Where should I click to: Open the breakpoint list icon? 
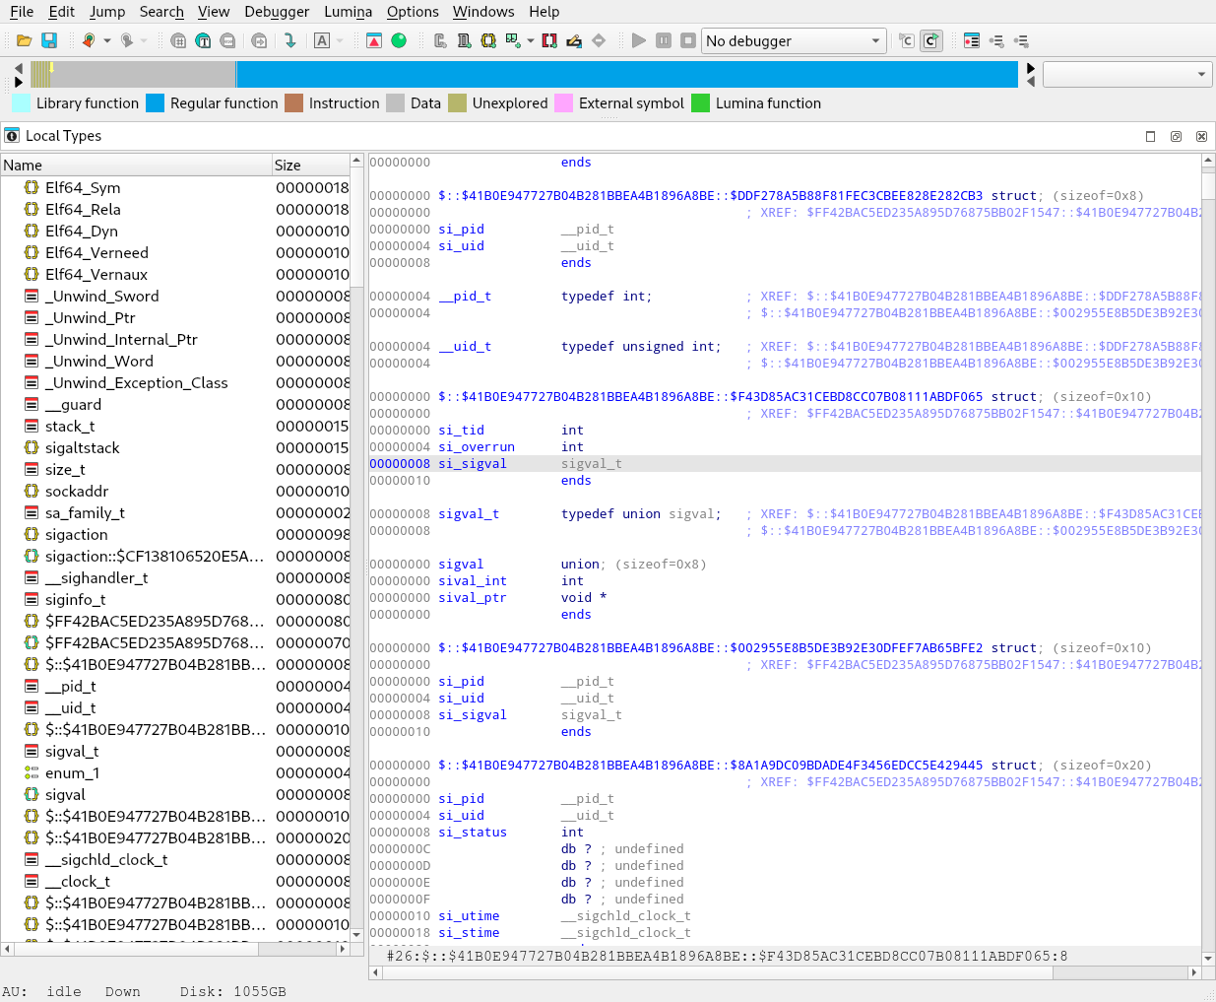(x=972, y=40)
